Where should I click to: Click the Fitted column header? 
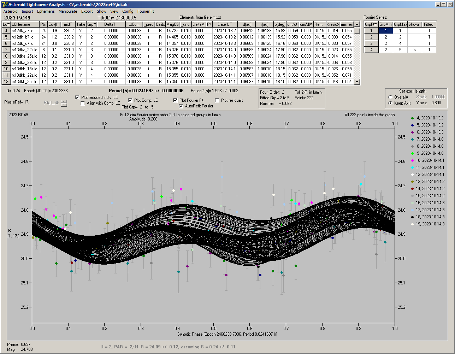click(429, 24)
